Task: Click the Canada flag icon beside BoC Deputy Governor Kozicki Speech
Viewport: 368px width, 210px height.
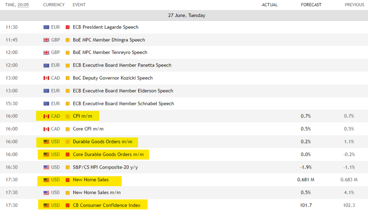Action: 46,78
